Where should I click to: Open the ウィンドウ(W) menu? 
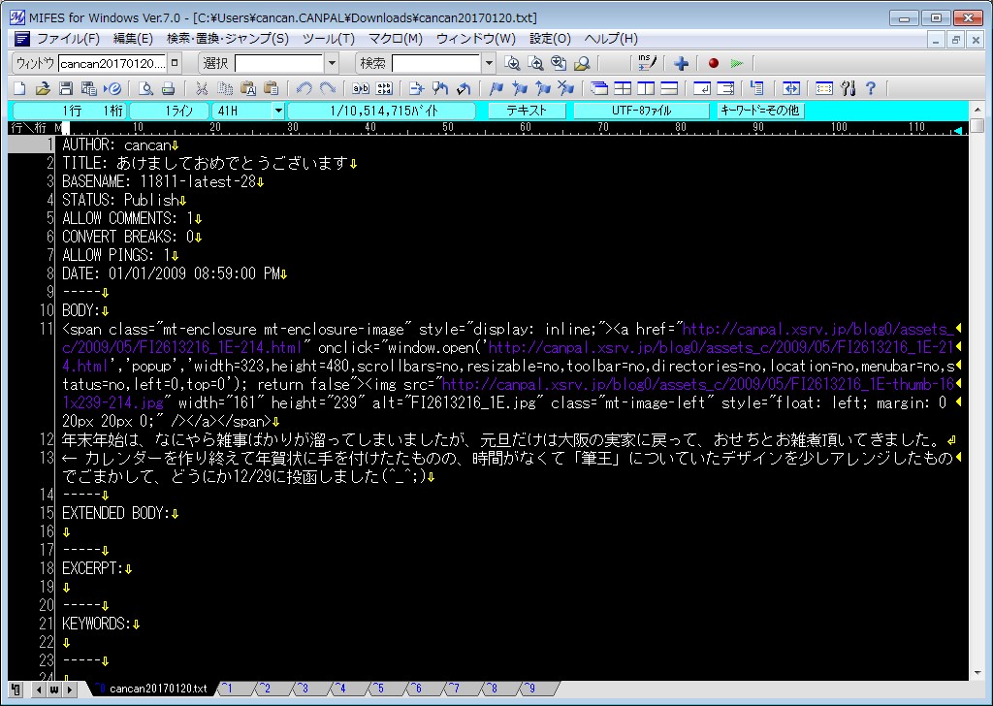tap(475, 39)
